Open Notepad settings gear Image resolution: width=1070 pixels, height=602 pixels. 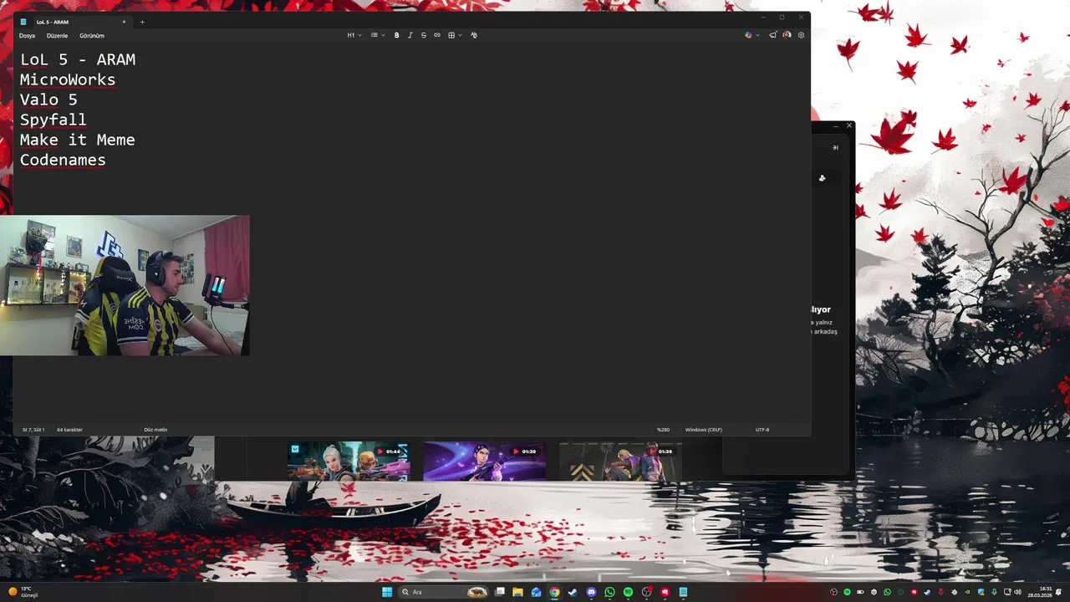[x=801, y=35]
